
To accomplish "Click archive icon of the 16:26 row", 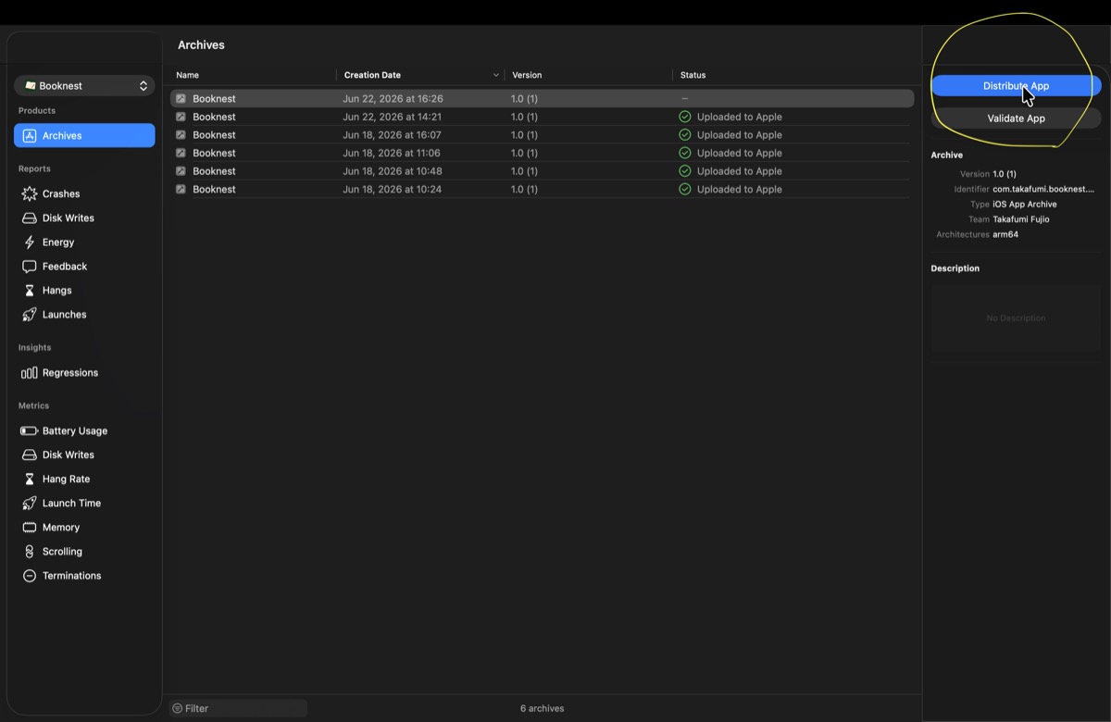I will 181,98.
